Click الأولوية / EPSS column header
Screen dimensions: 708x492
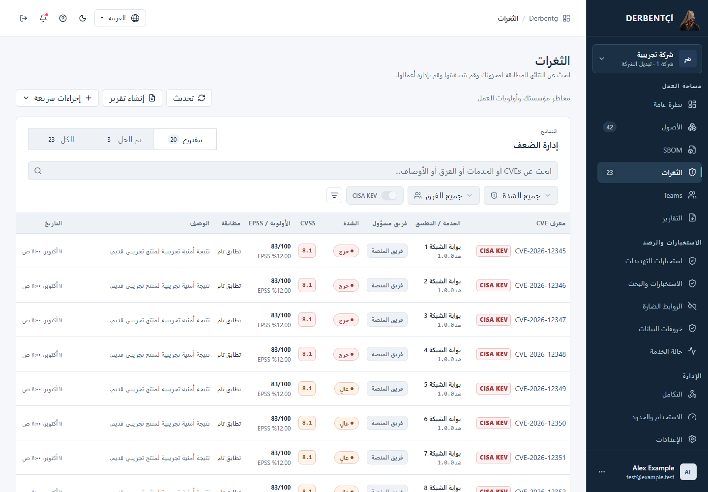point(269,223)
